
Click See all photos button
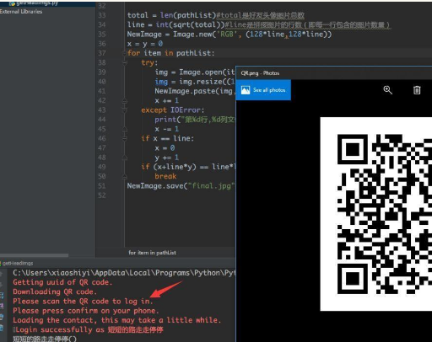(x=263, y=90)
